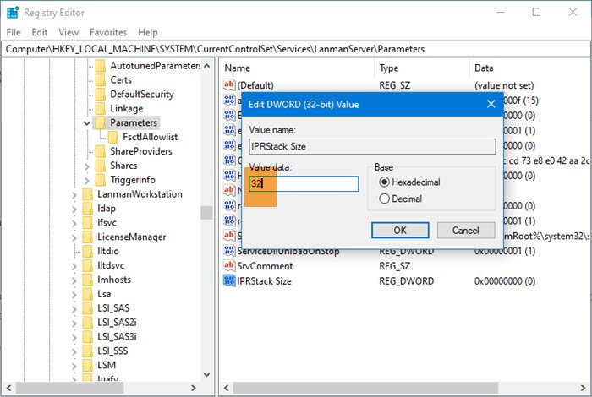The height and width of the screenshot is (397, 592).
Task: Select the ShareProviders folder icon
Action: click(x=101, y=151)
